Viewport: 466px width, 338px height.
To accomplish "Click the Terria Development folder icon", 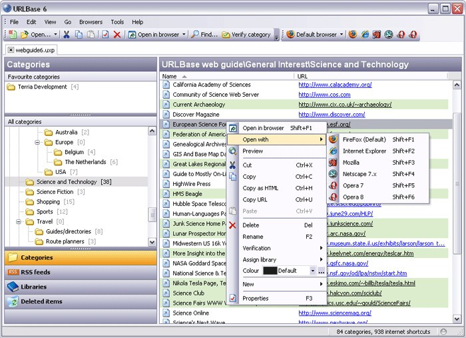I will coord(11,87).
